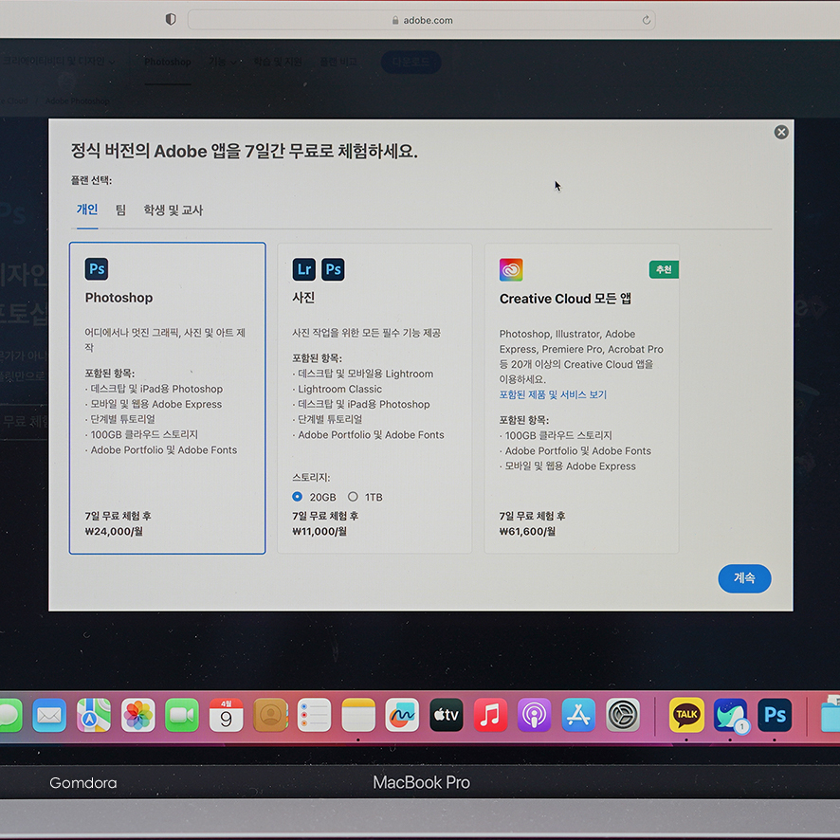Image resolution: width=840 pixels, height=840 pixels.
Task: Open Maps from the dock
Action: point(94,715)
